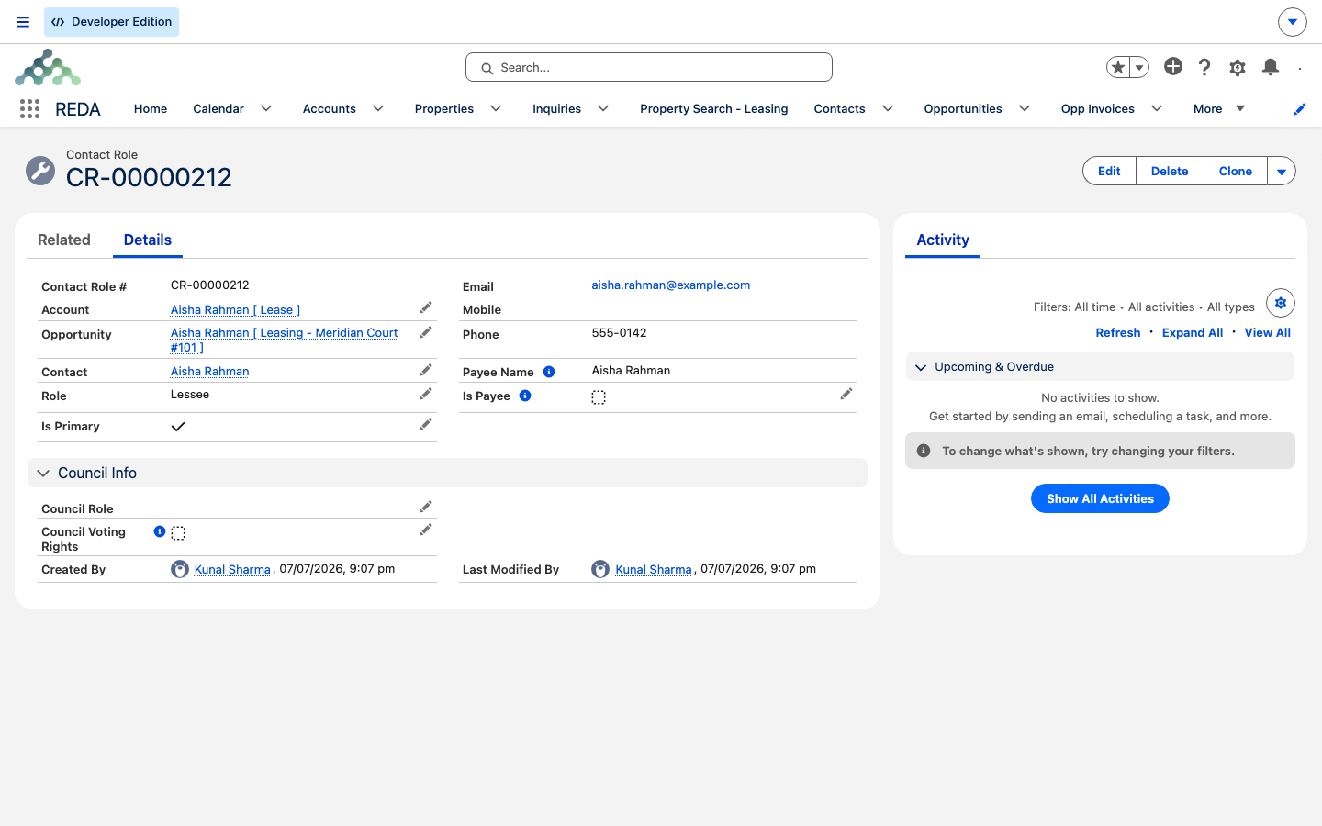Open the global actions plus icon
1322x826 pixels.
[x=1173, y=66]
